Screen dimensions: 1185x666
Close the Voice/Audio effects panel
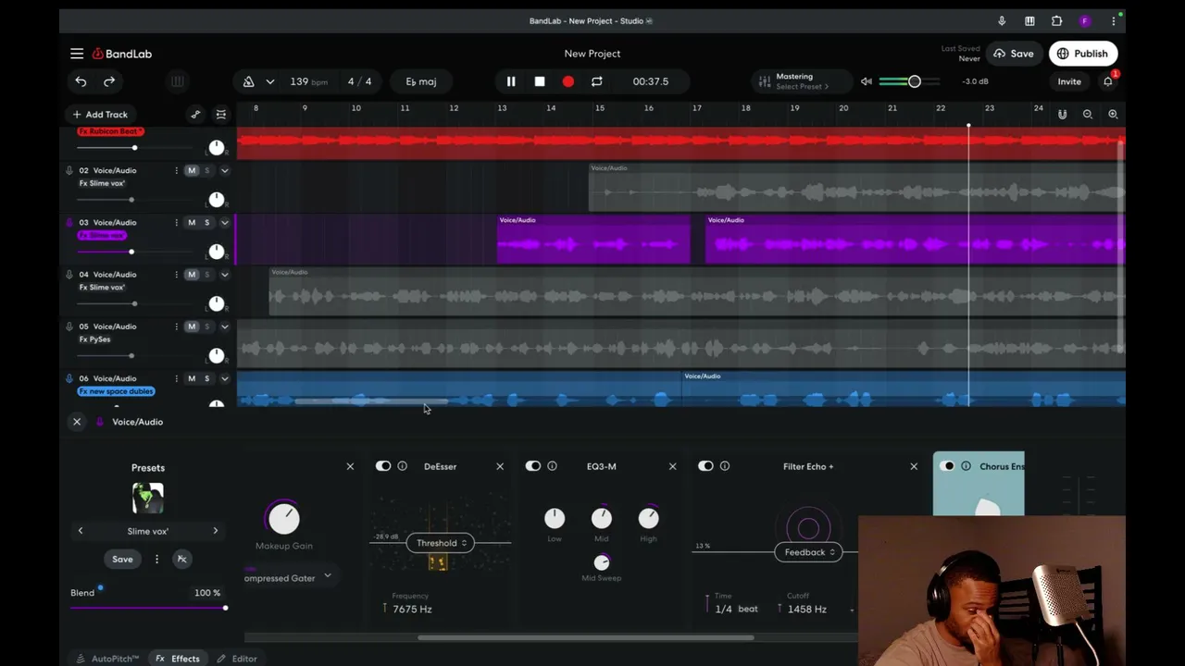(x=77, y=422)
